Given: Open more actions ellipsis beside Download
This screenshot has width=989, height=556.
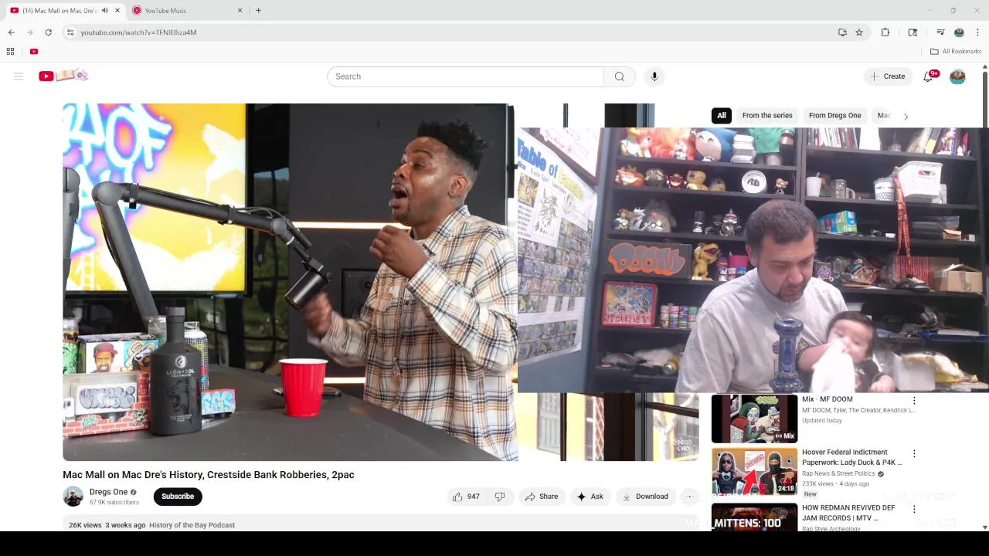Looking at the screenshot, I should pyautogui.click(x=691, y=497).
